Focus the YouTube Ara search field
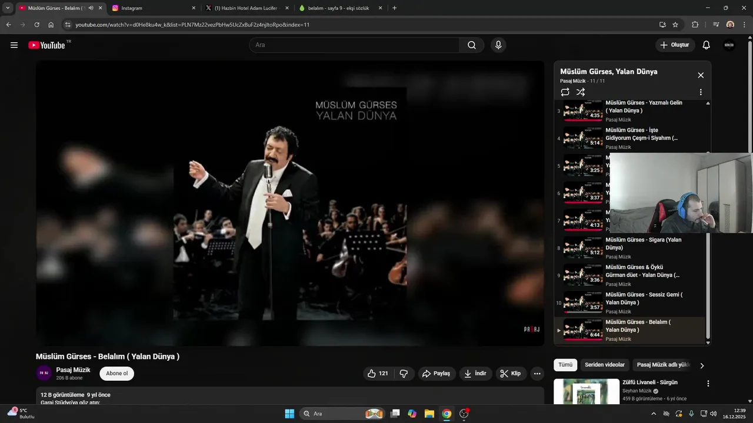The image size is (753, 423). click(x=355, y=45)
